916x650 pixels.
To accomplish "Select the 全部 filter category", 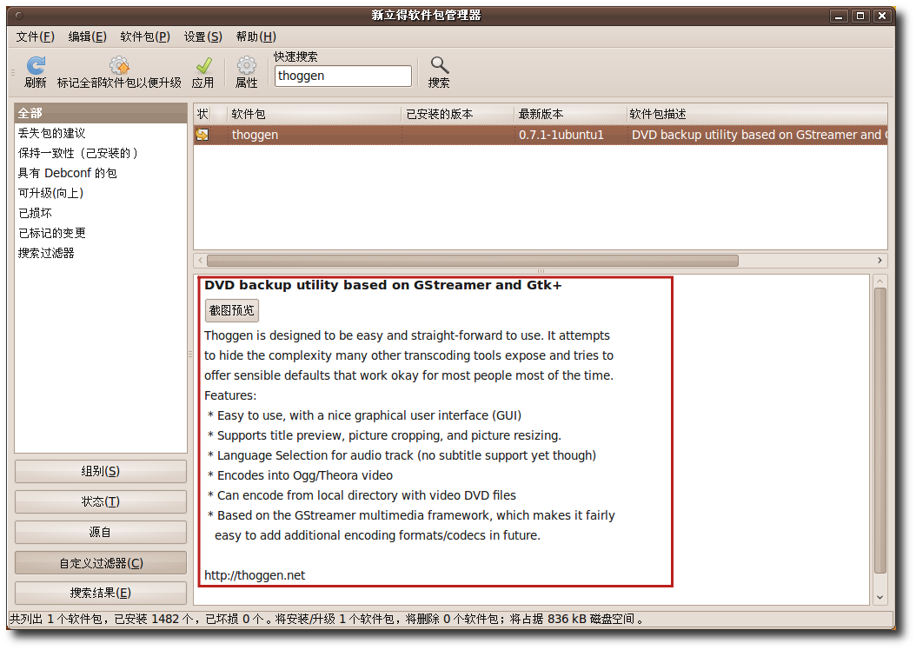I will tap(101, 113).
